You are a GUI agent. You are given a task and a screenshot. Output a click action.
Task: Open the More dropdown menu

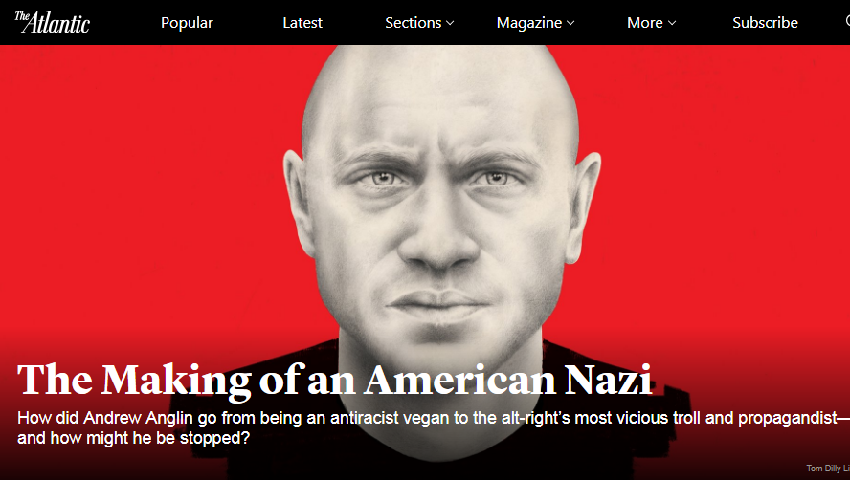coord(652,23)
